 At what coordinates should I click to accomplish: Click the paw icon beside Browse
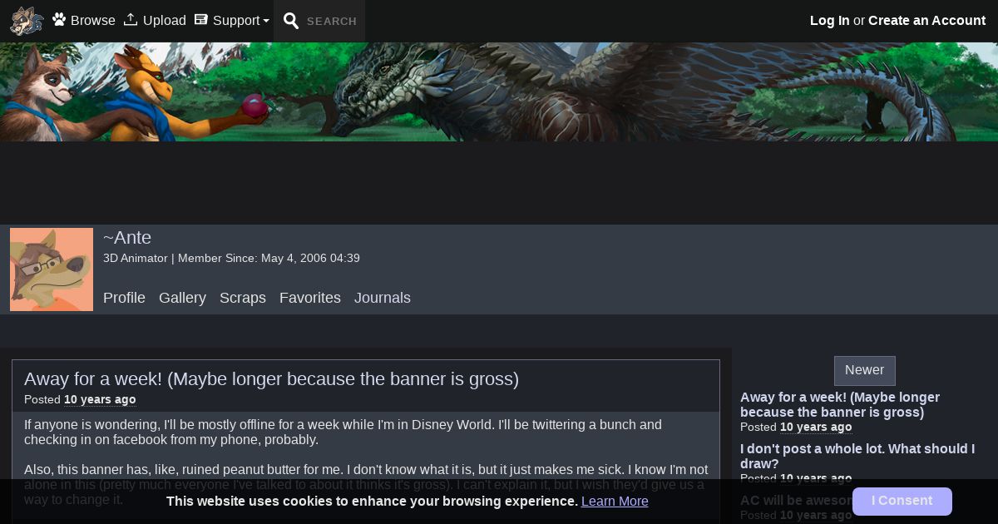59,19
